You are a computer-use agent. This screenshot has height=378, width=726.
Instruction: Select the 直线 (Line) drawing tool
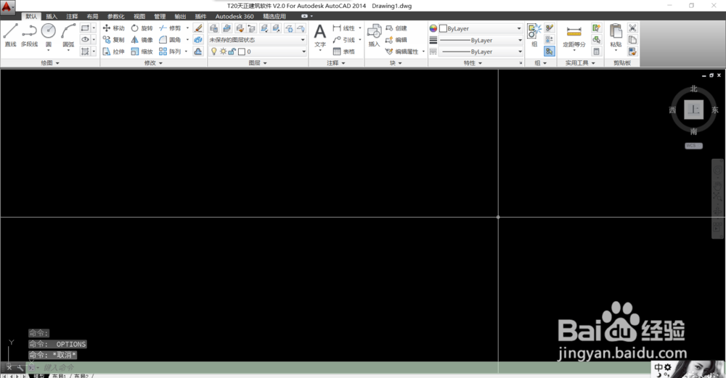10,35
